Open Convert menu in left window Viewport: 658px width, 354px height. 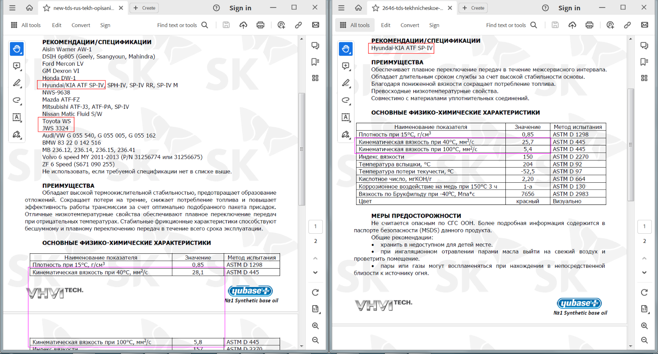coord(81,25)
